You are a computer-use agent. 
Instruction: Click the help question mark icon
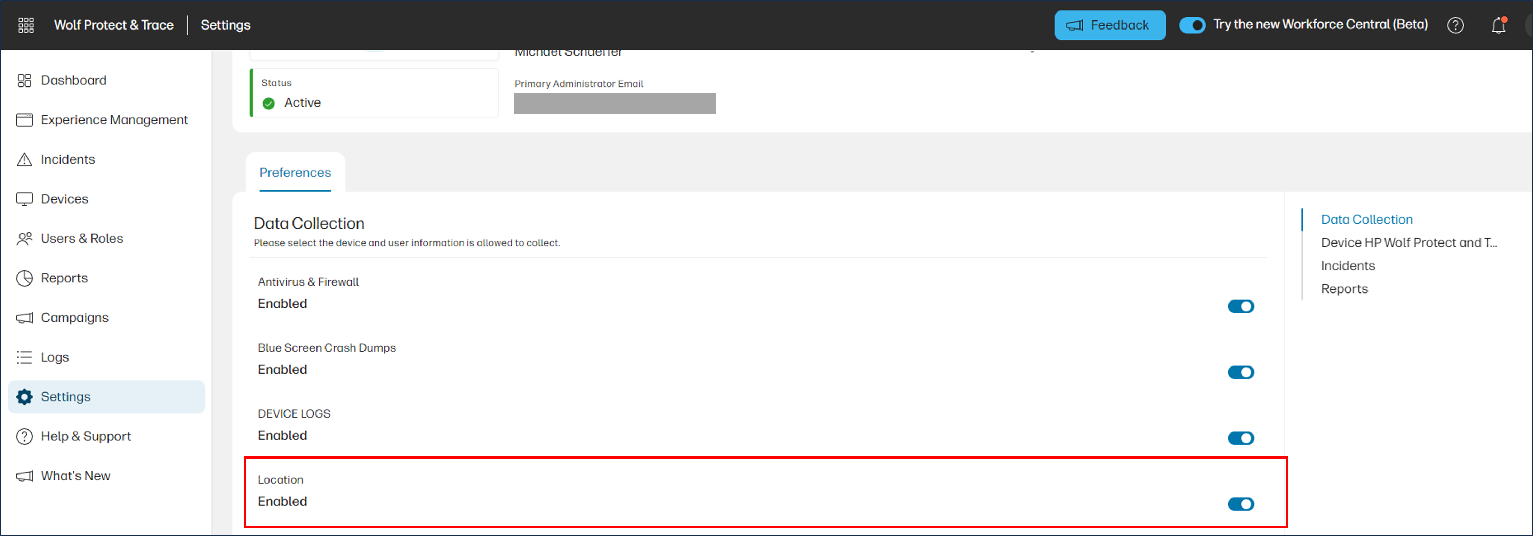1455,26
